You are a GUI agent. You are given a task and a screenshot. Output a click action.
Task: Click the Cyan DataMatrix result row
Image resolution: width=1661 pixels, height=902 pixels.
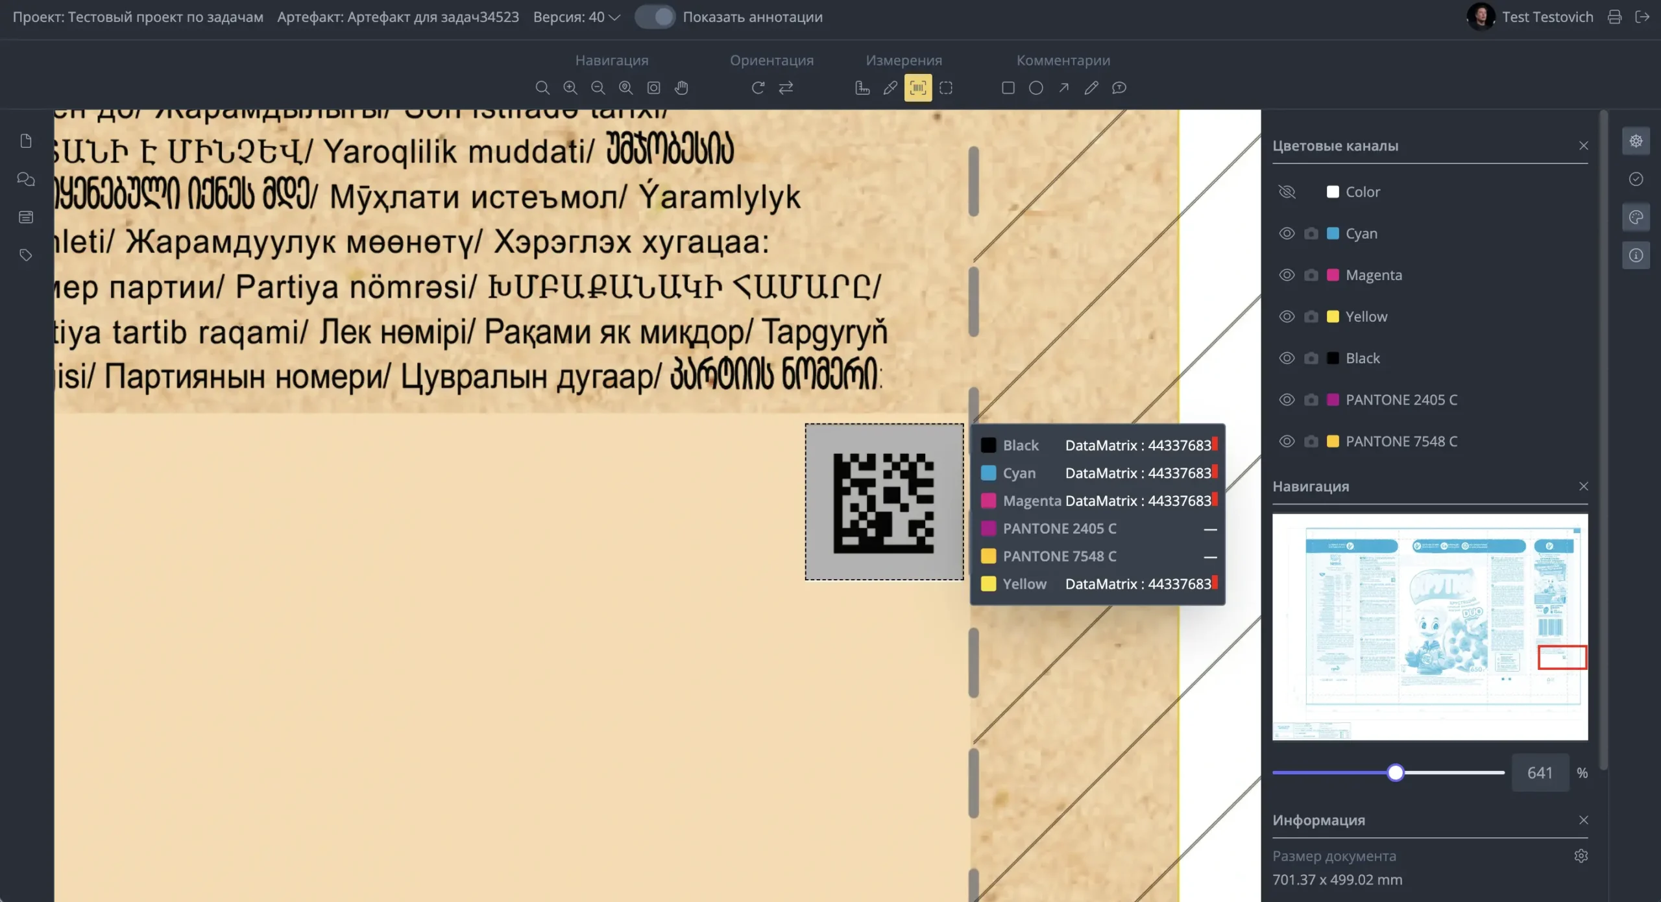click(x=1098, y=473)
